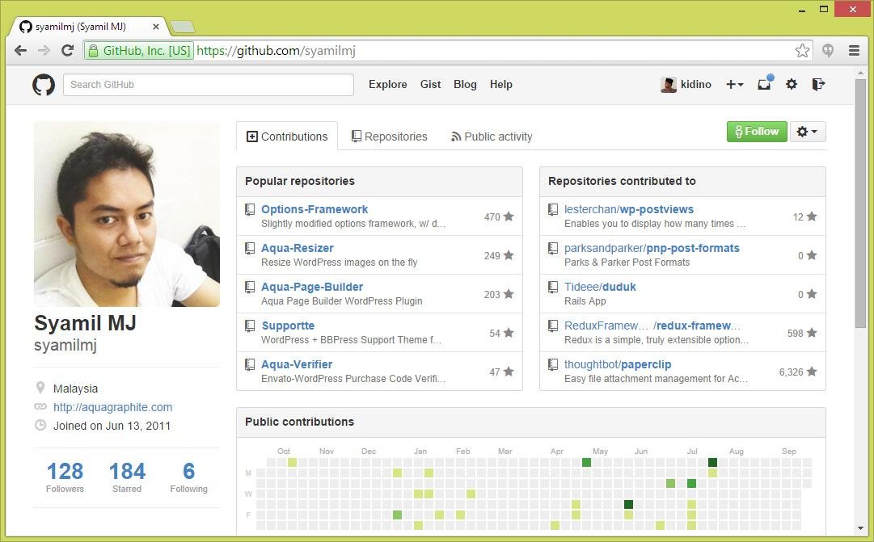Open the Supportte repository link
The height and width of the screenshot is (542, 874).
coord(288,326)
